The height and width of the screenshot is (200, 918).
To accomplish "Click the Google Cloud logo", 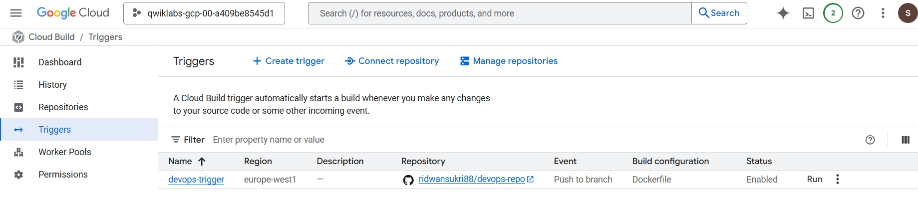I will (73, 13).
